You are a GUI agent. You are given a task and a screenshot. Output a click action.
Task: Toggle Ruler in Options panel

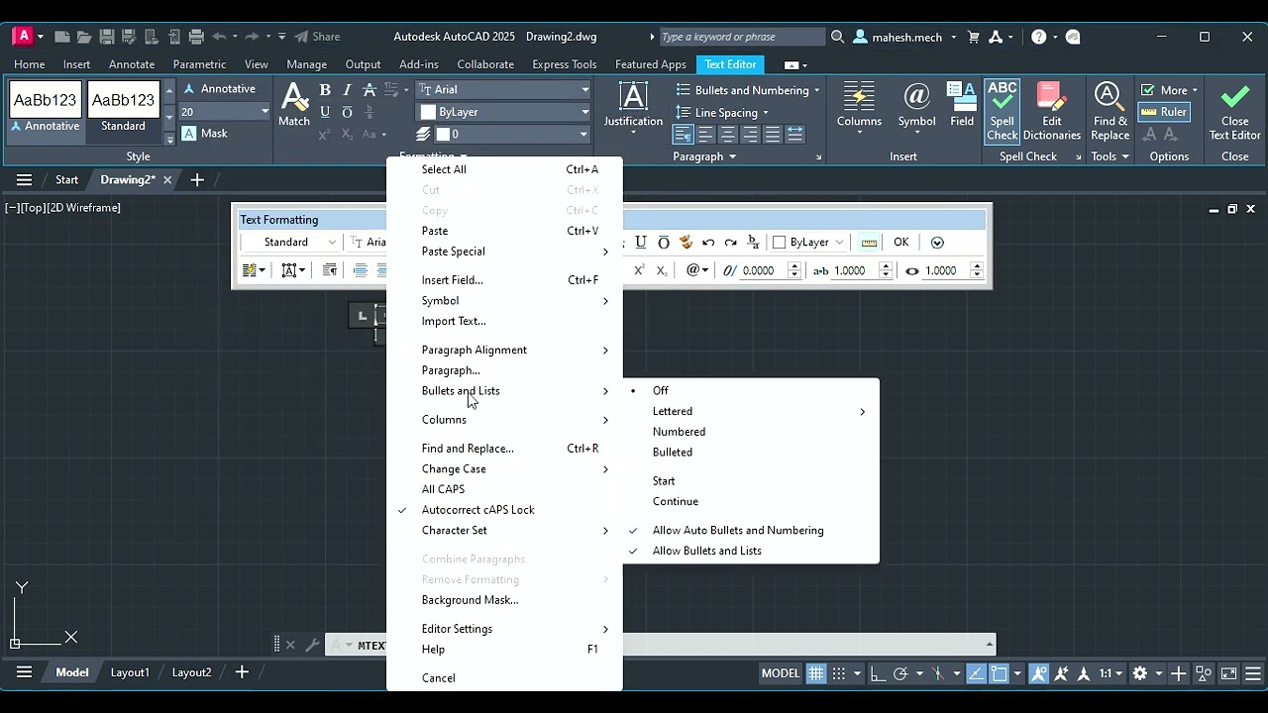(1163, 112)
